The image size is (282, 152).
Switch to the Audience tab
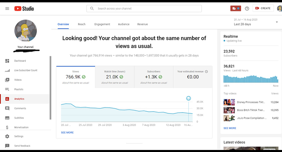coord(123,24)
